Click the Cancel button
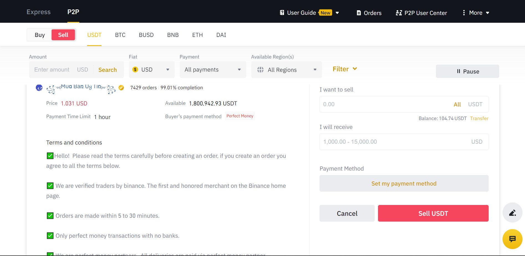 tap(347, 213)
